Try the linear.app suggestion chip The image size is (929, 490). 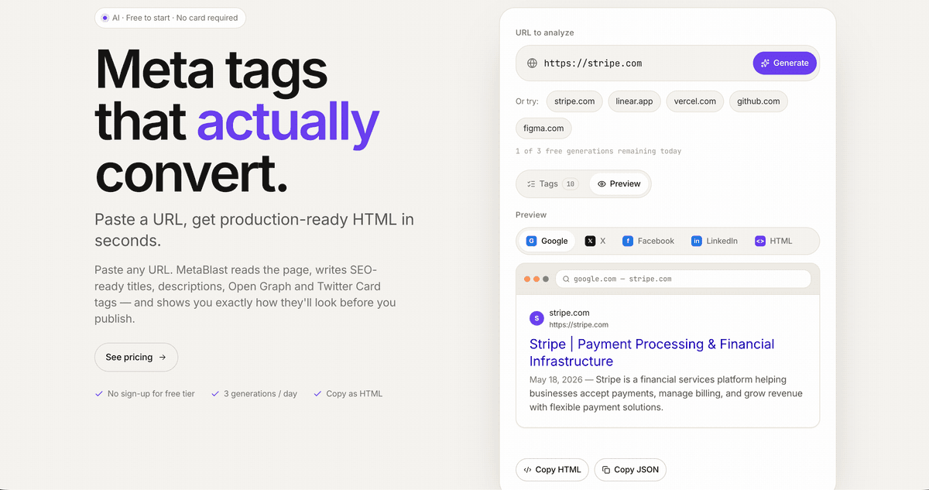[634, 101]
